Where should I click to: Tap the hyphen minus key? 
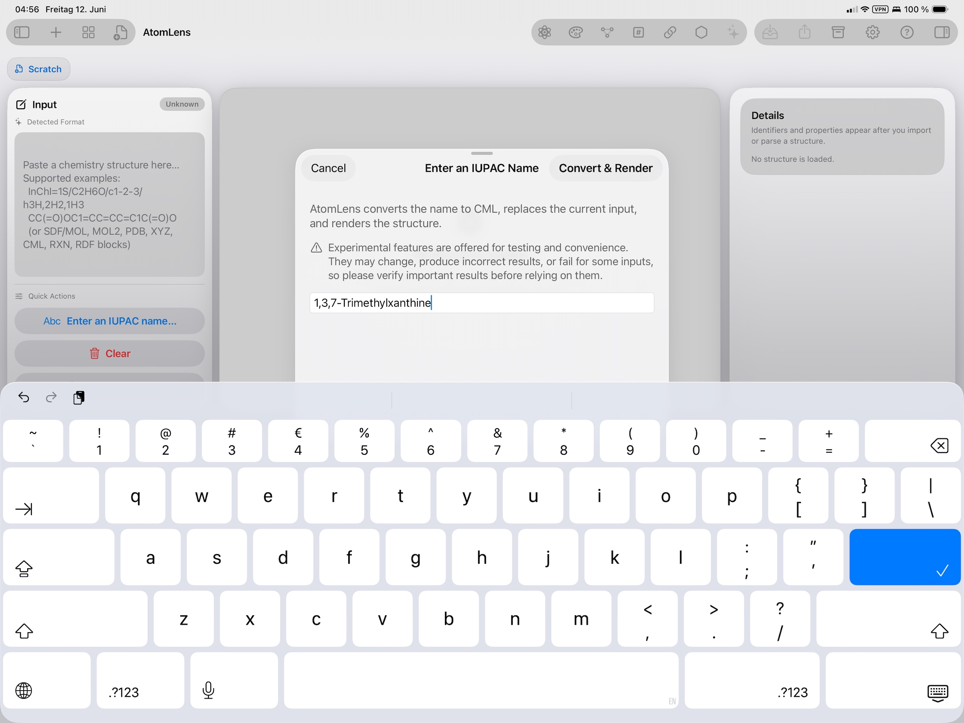[762, 441]
